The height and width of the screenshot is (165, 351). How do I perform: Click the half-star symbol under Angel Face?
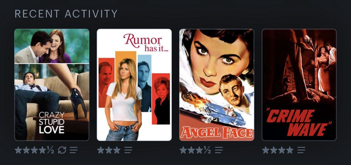208,150
